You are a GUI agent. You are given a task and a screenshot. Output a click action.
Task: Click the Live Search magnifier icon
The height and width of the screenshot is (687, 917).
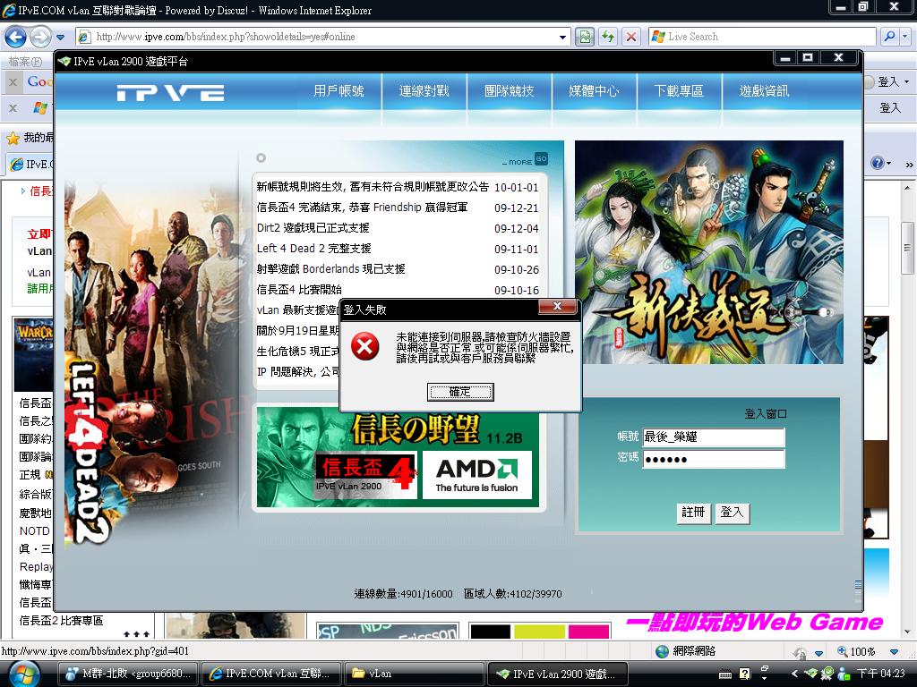click(889, 36)
